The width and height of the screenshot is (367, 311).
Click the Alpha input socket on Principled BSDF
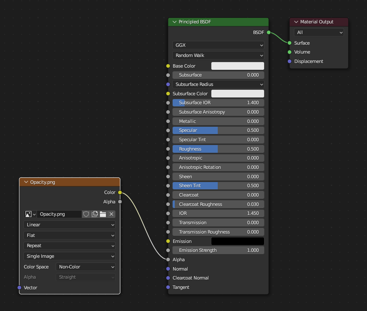click(168, 260)
